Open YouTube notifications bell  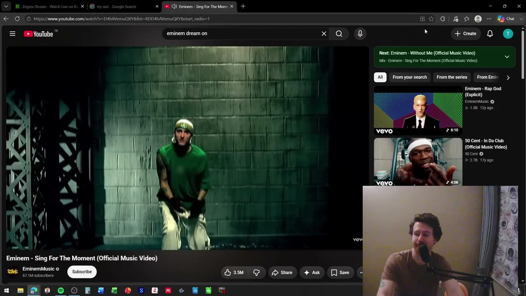[490, 34]
